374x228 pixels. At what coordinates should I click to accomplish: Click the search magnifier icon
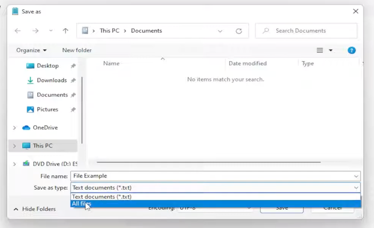pos(265,31)
